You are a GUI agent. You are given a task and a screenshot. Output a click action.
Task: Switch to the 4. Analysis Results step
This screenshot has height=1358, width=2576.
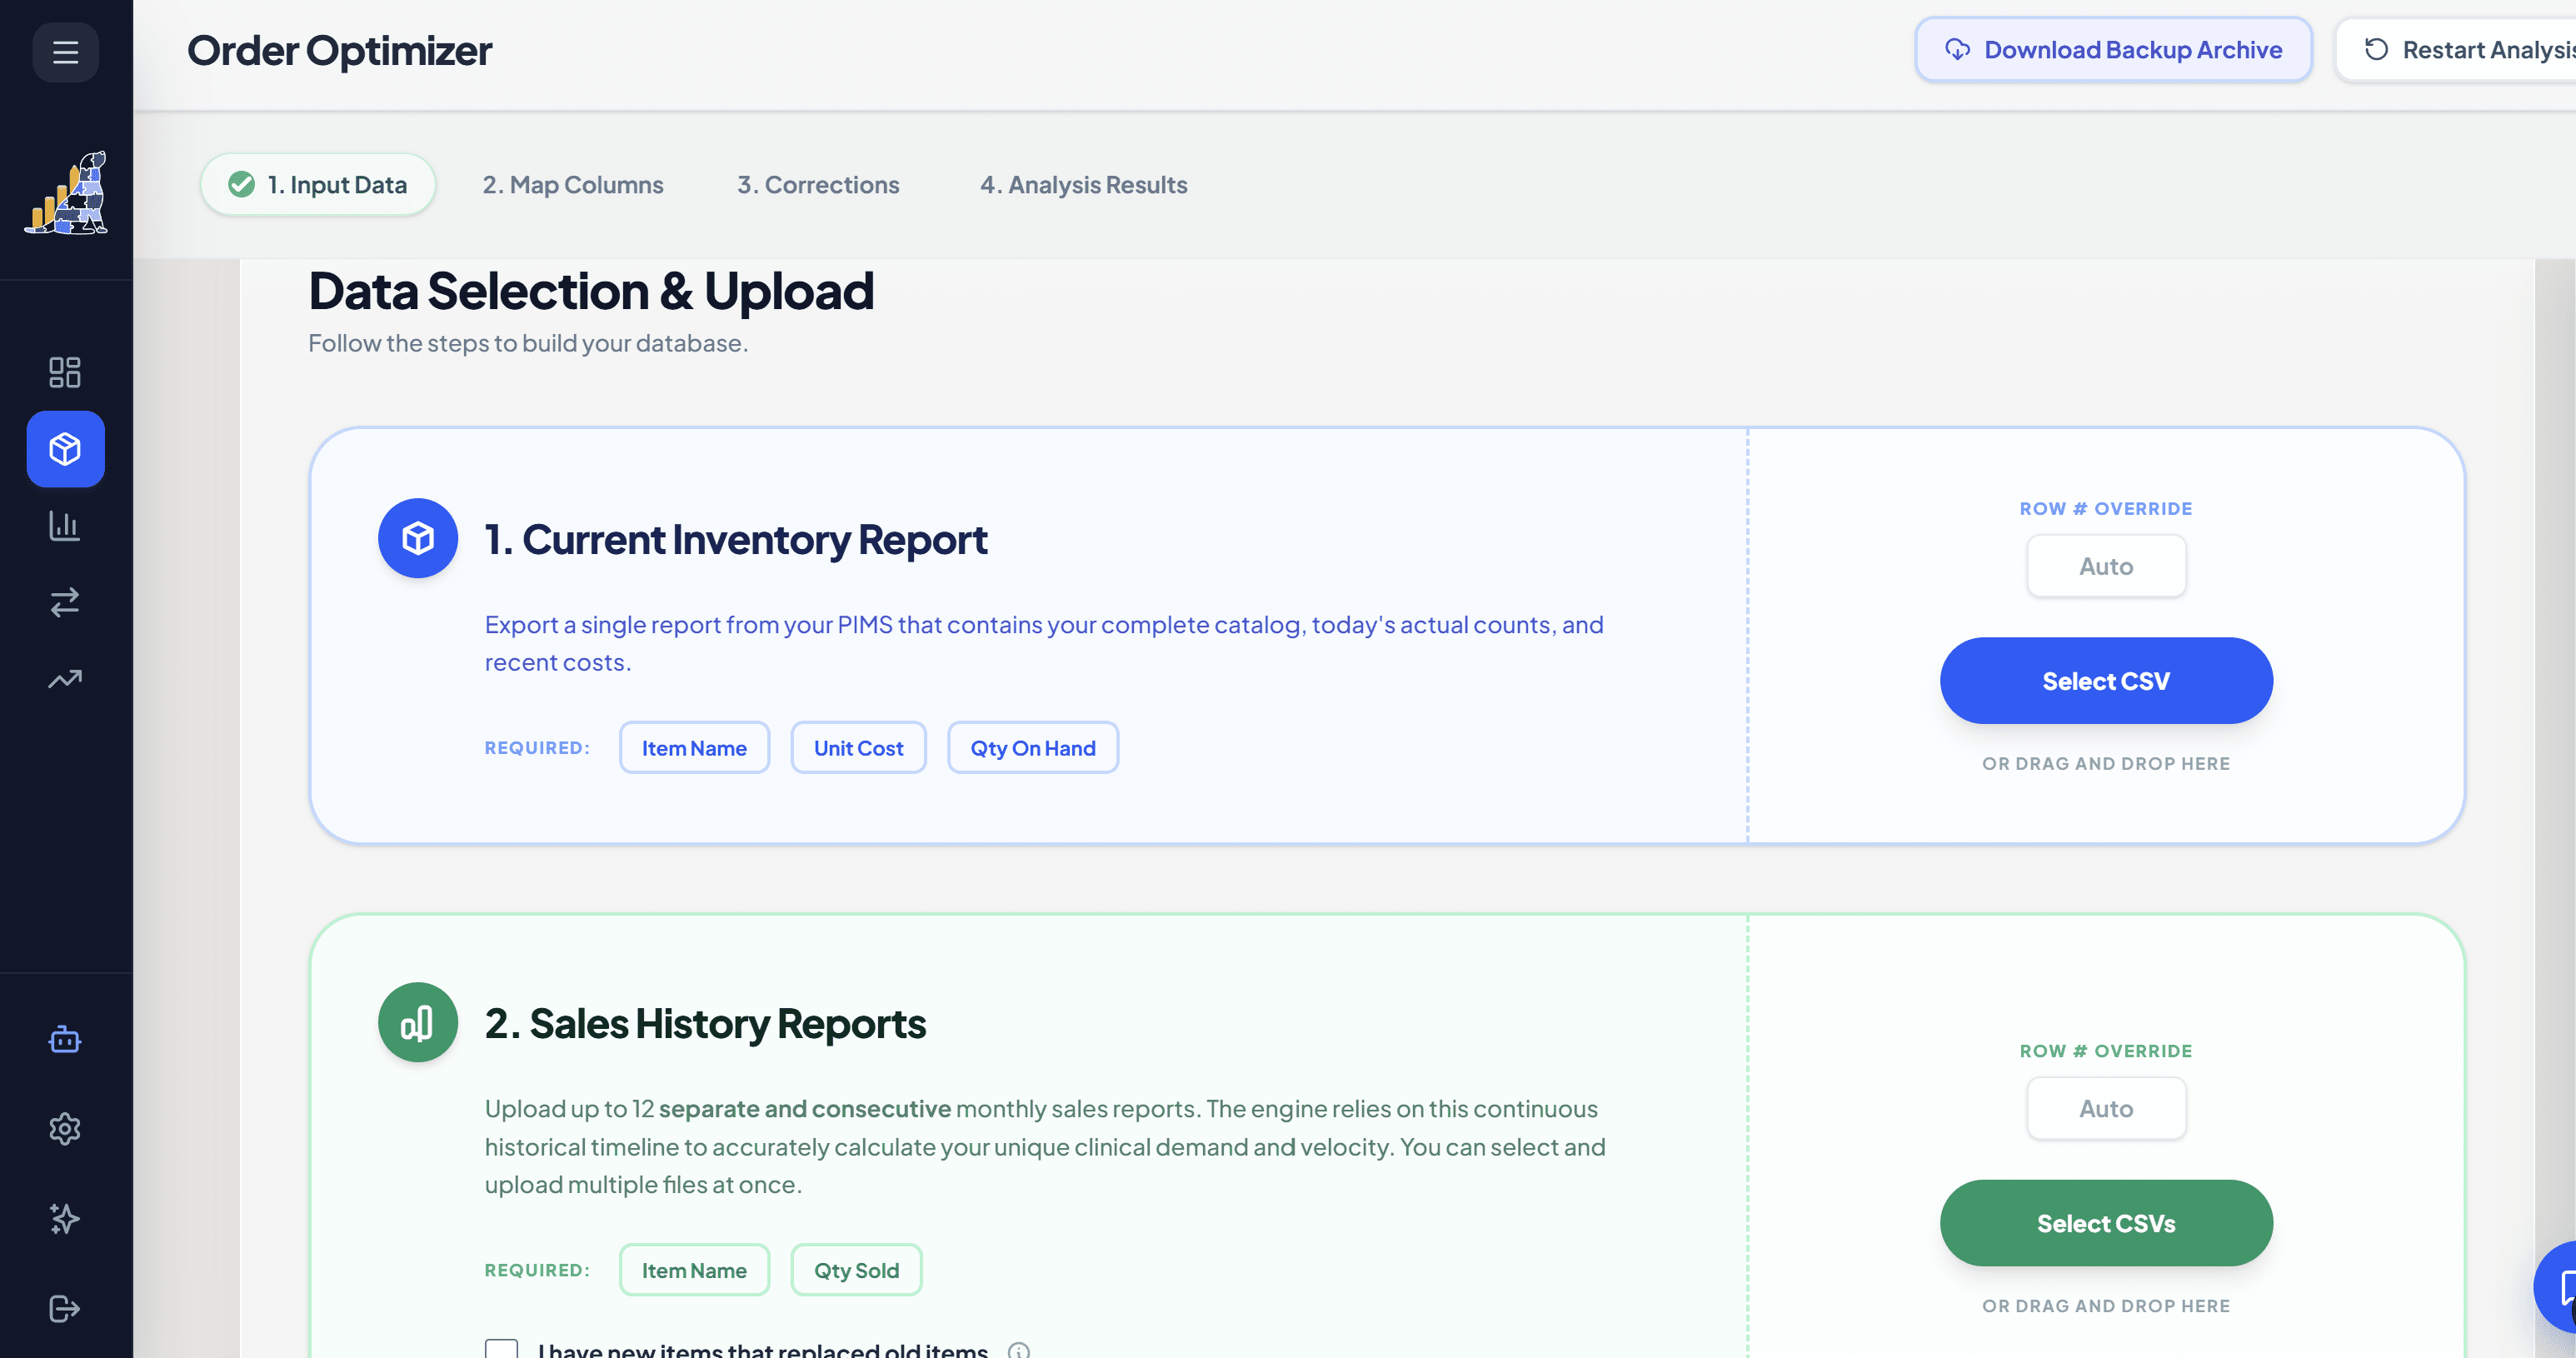coord(1084,184)
